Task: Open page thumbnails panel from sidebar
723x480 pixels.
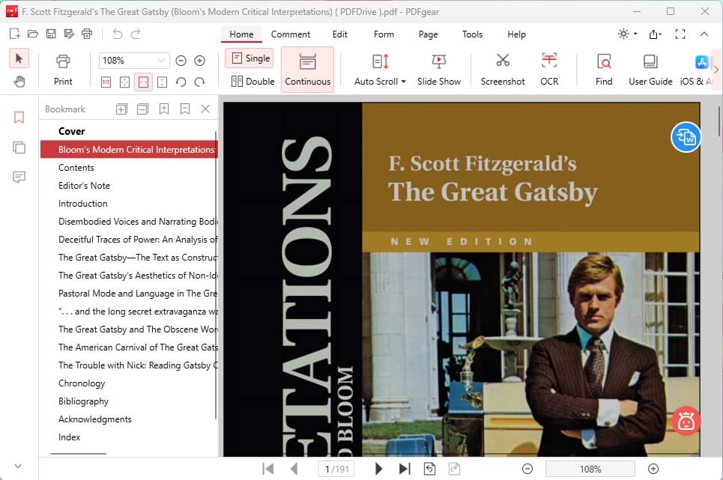Action: pos(19,148)
